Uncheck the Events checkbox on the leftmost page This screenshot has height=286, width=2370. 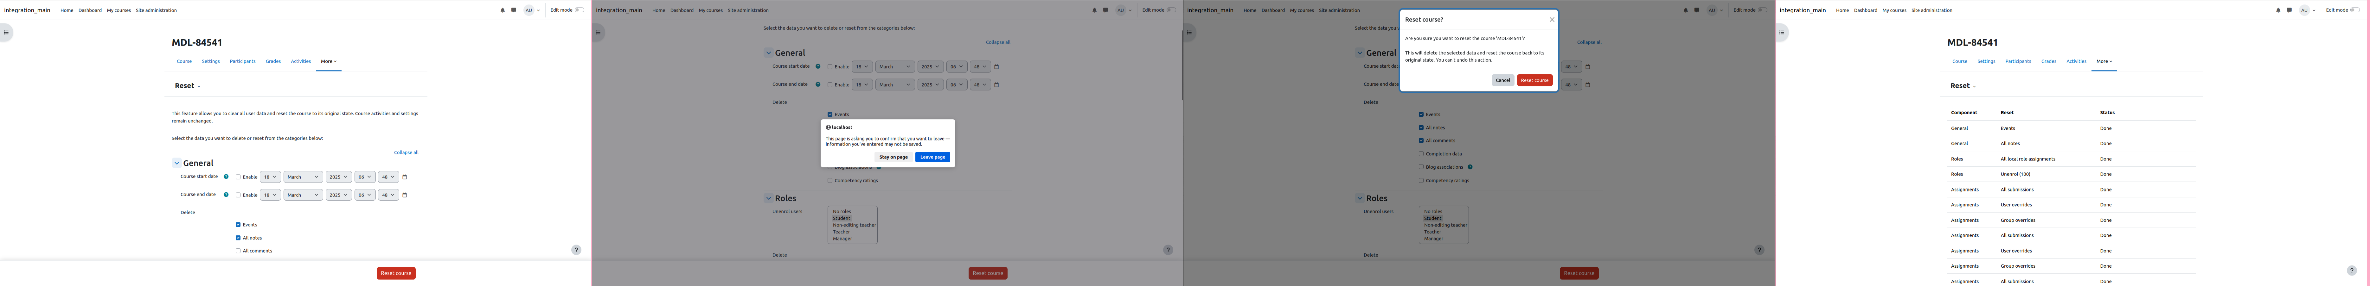(x=238, y=224)
